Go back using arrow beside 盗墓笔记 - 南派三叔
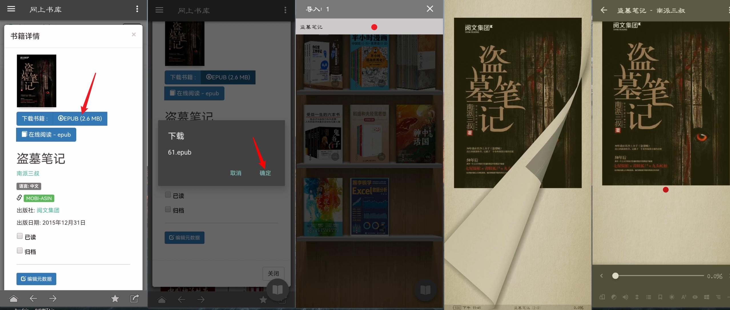 pyautogui.click(x=604, y=10)
